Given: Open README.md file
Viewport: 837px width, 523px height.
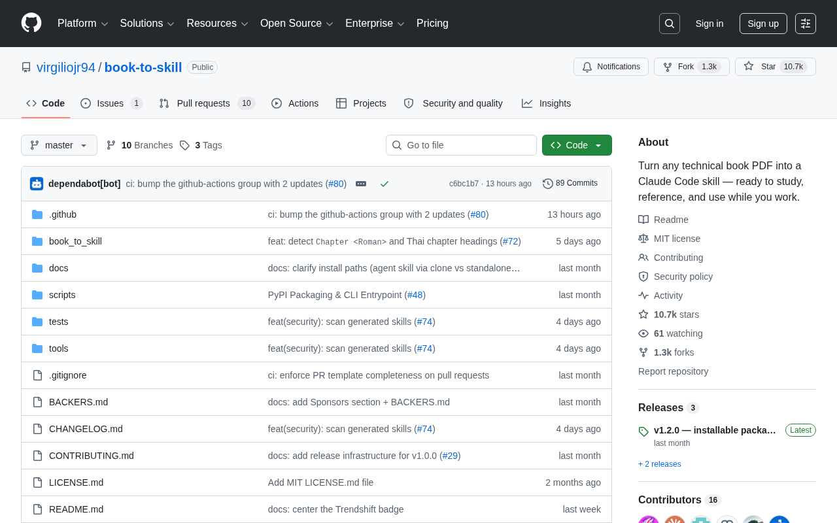Looking at the screenshot, I should (76, 509).
